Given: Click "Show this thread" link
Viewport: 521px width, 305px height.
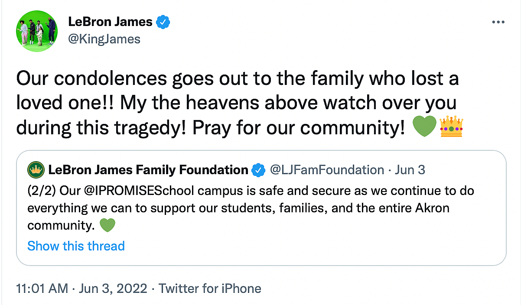Looking at the screenshot, I should coord(76,246).
